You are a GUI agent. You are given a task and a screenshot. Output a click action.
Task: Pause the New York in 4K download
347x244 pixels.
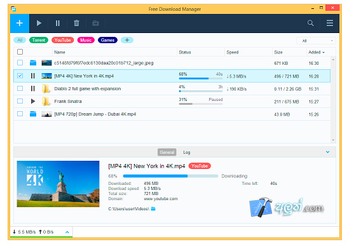[33, 76]
